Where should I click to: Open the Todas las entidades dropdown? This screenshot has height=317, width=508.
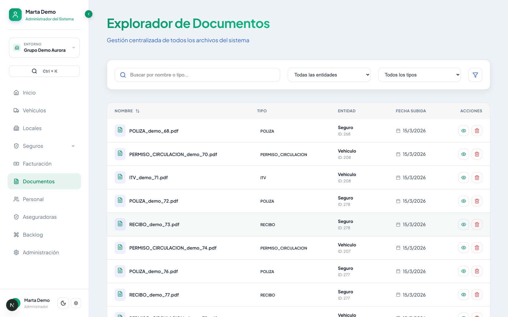tap(329, 75)
